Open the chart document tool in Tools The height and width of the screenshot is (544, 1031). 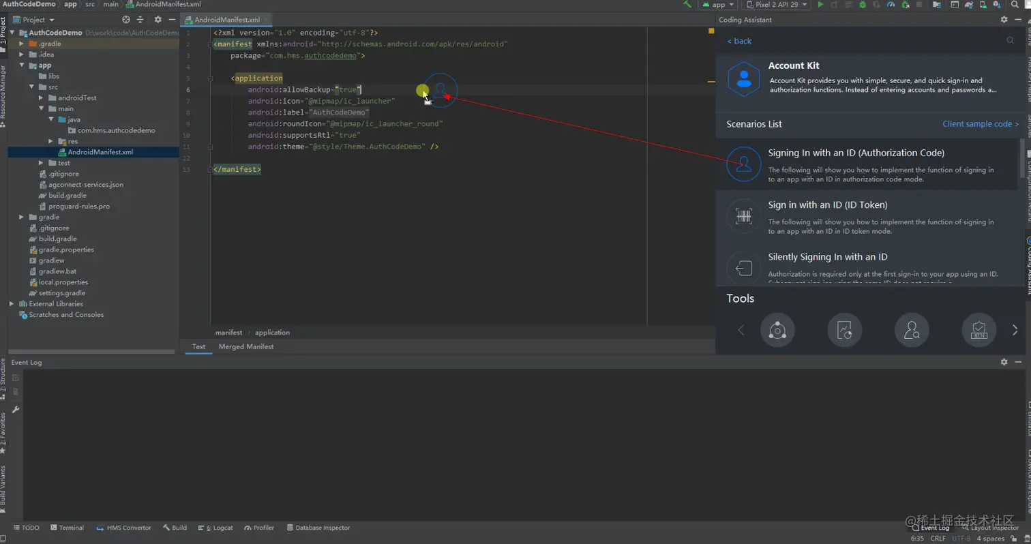(x=845, y=331)
